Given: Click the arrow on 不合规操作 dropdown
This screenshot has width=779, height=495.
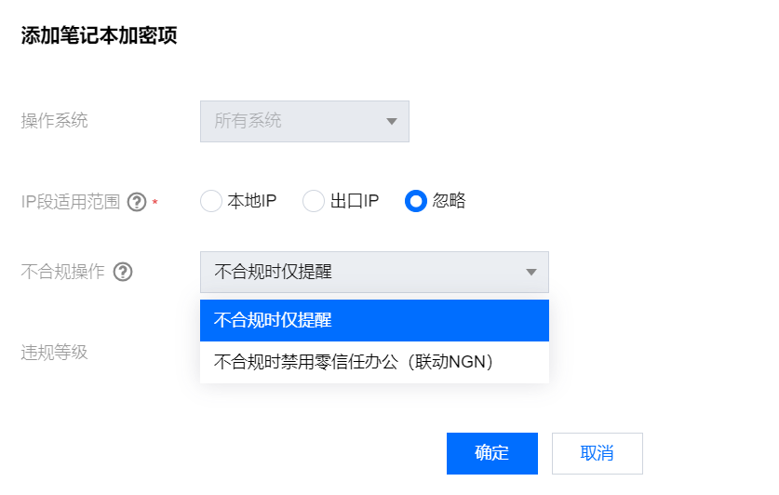Looking at the screenshot, I should pos(531,273).
